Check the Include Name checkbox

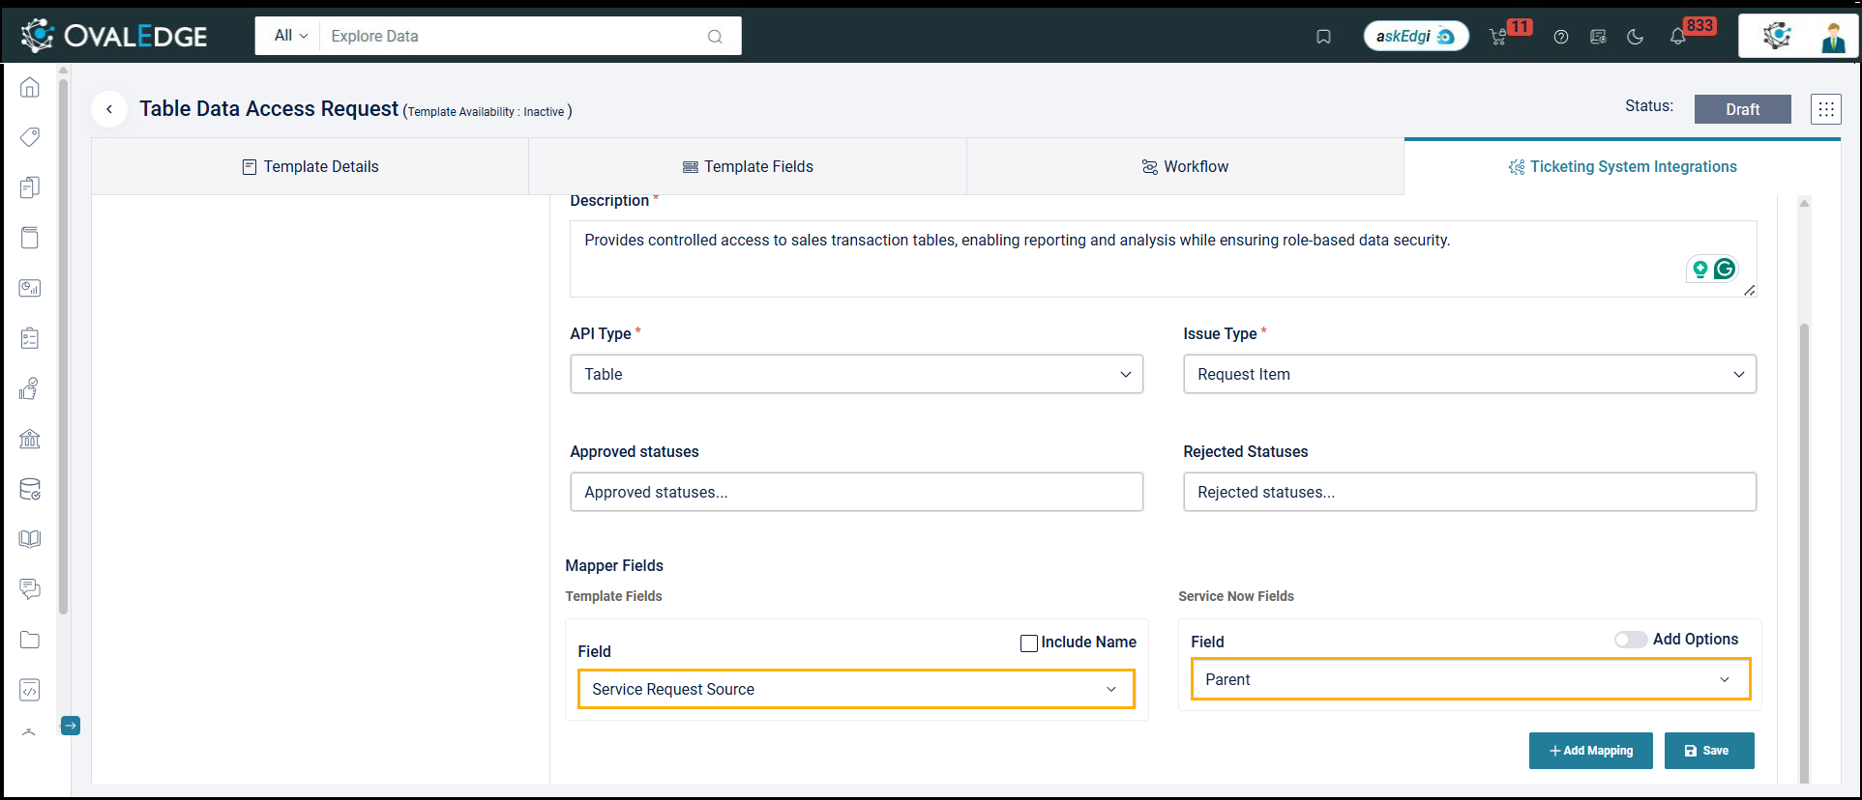pyautogui.click(x=1029, y=643)
